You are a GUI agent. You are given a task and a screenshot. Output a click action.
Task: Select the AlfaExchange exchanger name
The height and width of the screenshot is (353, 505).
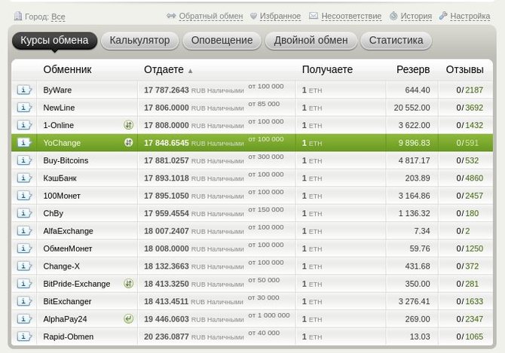[x=68, y=231]
